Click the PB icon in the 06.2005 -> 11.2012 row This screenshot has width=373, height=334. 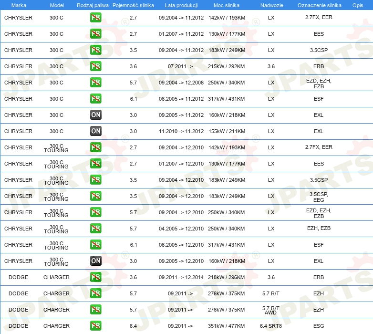(x=95, y=99)
